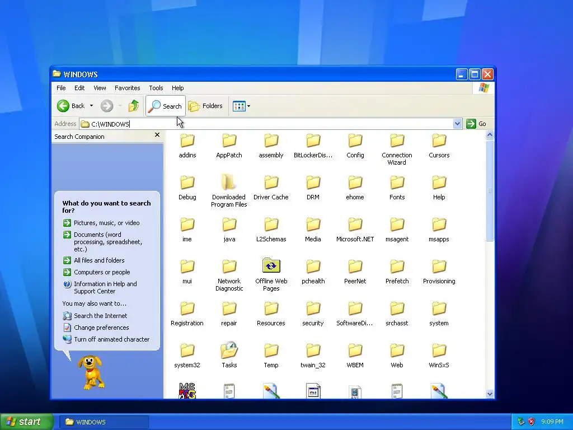Select the Network Diagnostic folder
Viewport: 573px width, 430px height.
pos(229,275)
